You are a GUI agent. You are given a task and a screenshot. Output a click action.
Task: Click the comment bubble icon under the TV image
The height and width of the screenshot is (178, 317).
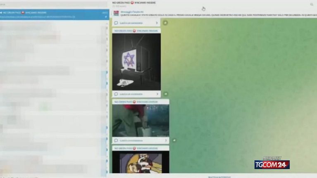(117, 94)
